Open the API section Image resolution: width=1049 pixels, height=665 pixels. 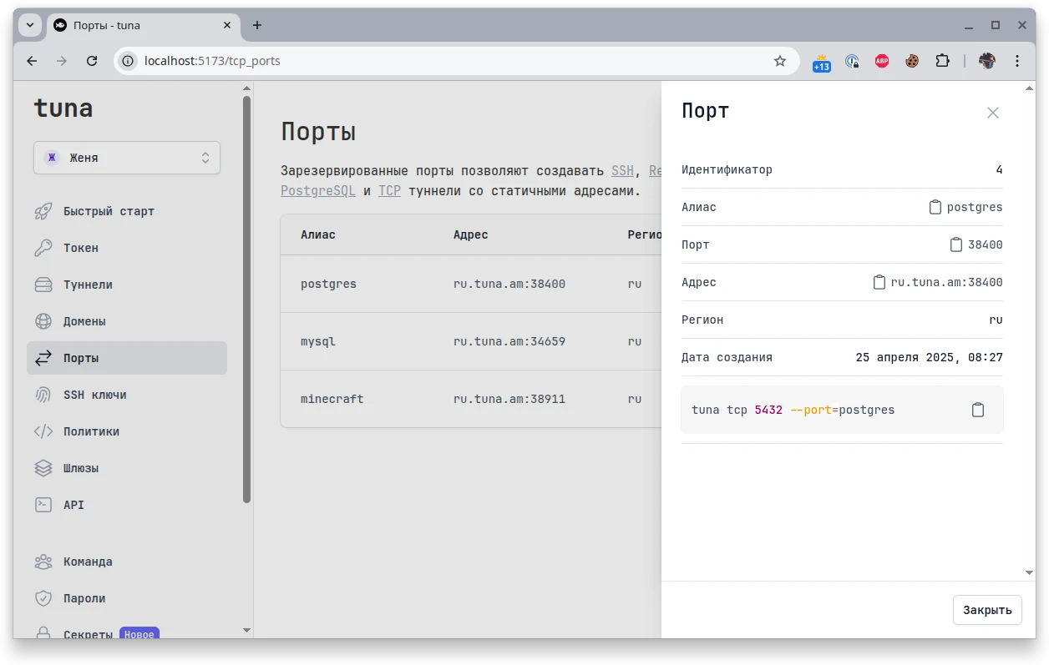coord(127,505)
